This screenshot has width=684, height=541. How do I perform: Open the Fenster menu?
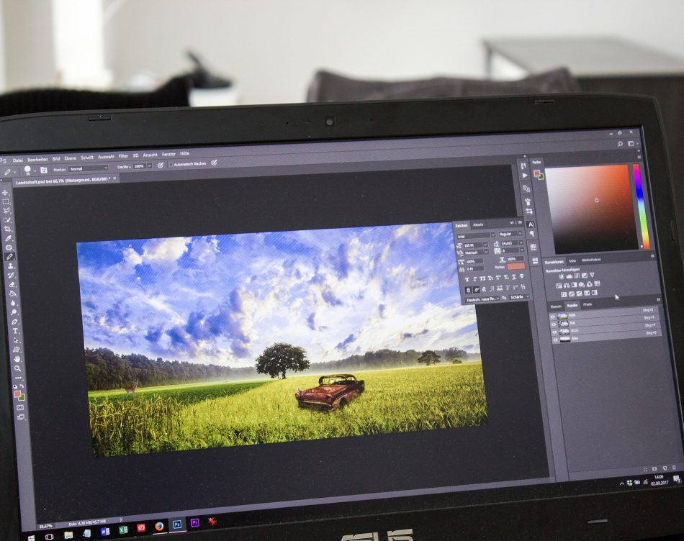[168, 155]
